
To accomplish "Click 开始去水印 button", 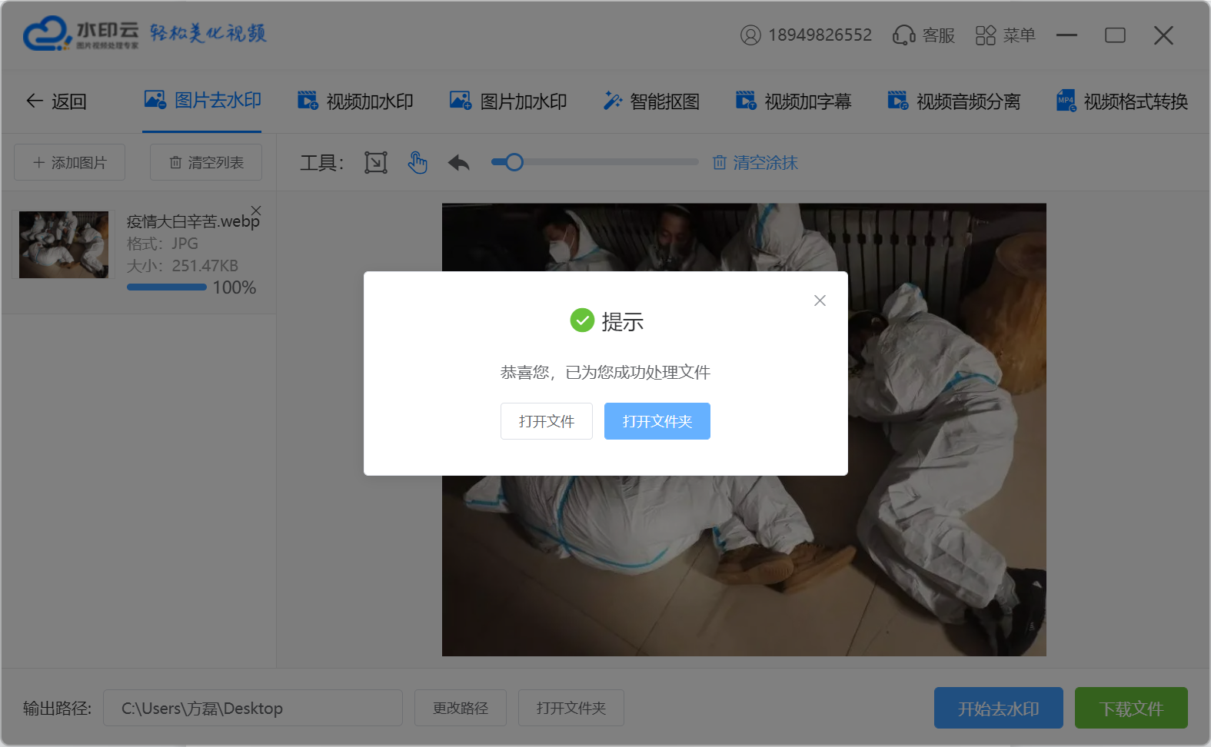I will click(999, 708).
